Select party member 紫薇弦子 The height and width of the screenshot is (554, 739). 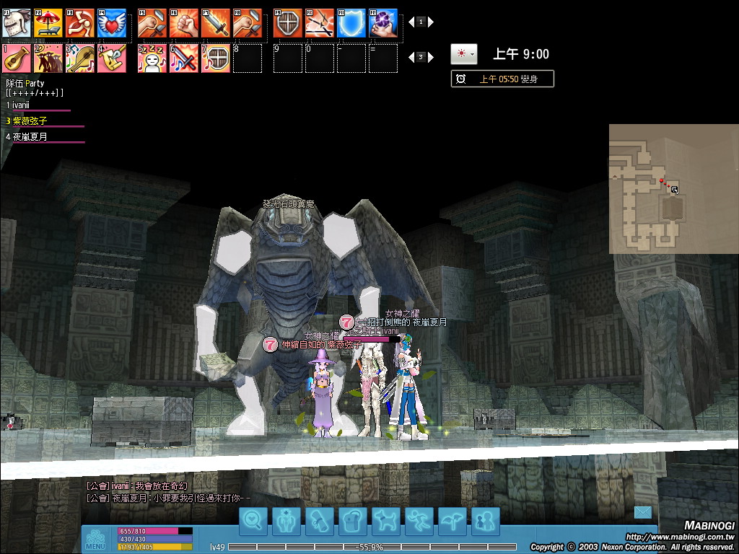[30, 121]
